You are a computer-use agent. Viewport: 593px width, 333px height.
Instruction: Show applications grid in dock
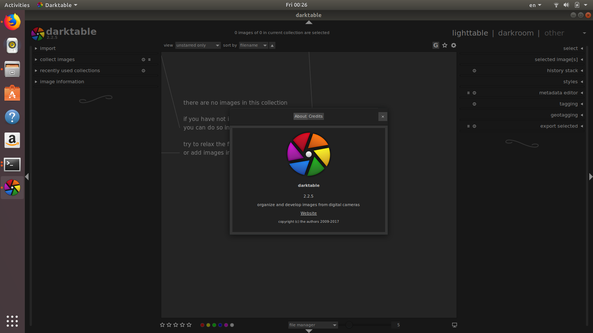(12, 321)
